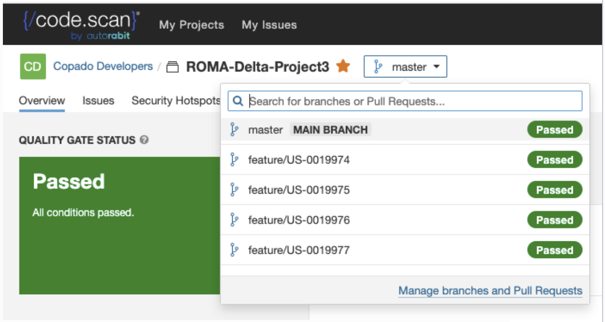Click the branch icon next to master row

[x=235, y=130]
